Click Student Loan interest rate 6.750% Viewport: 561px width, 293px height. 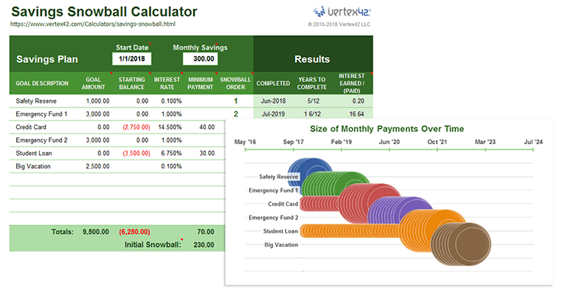(x=171, y=153)
